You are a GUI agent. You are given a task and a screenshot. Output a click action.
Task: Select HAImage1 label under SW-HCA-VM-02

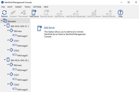tap(22, 70)
